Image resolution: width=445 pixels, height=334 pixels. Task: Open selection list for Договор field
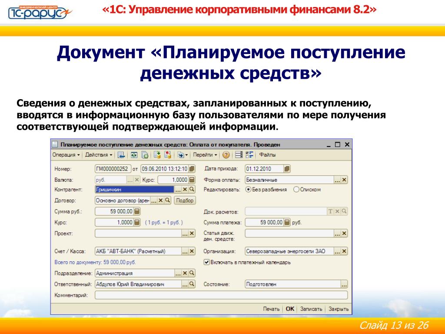click(x=153, y=200)
